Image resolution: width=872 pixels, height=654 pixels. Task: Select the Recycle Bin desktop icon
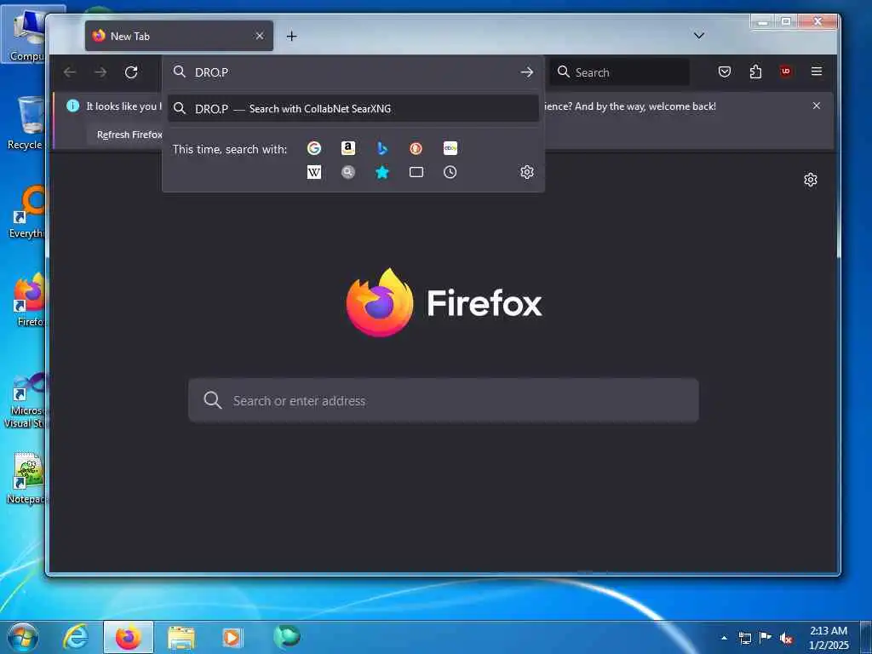coord(26,123)
